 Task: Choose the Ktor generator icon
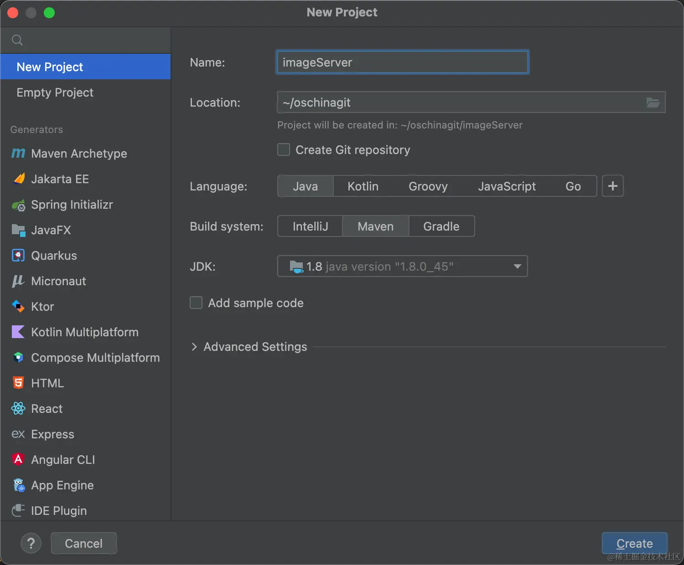pyautogui.click(x=18, y=307)
